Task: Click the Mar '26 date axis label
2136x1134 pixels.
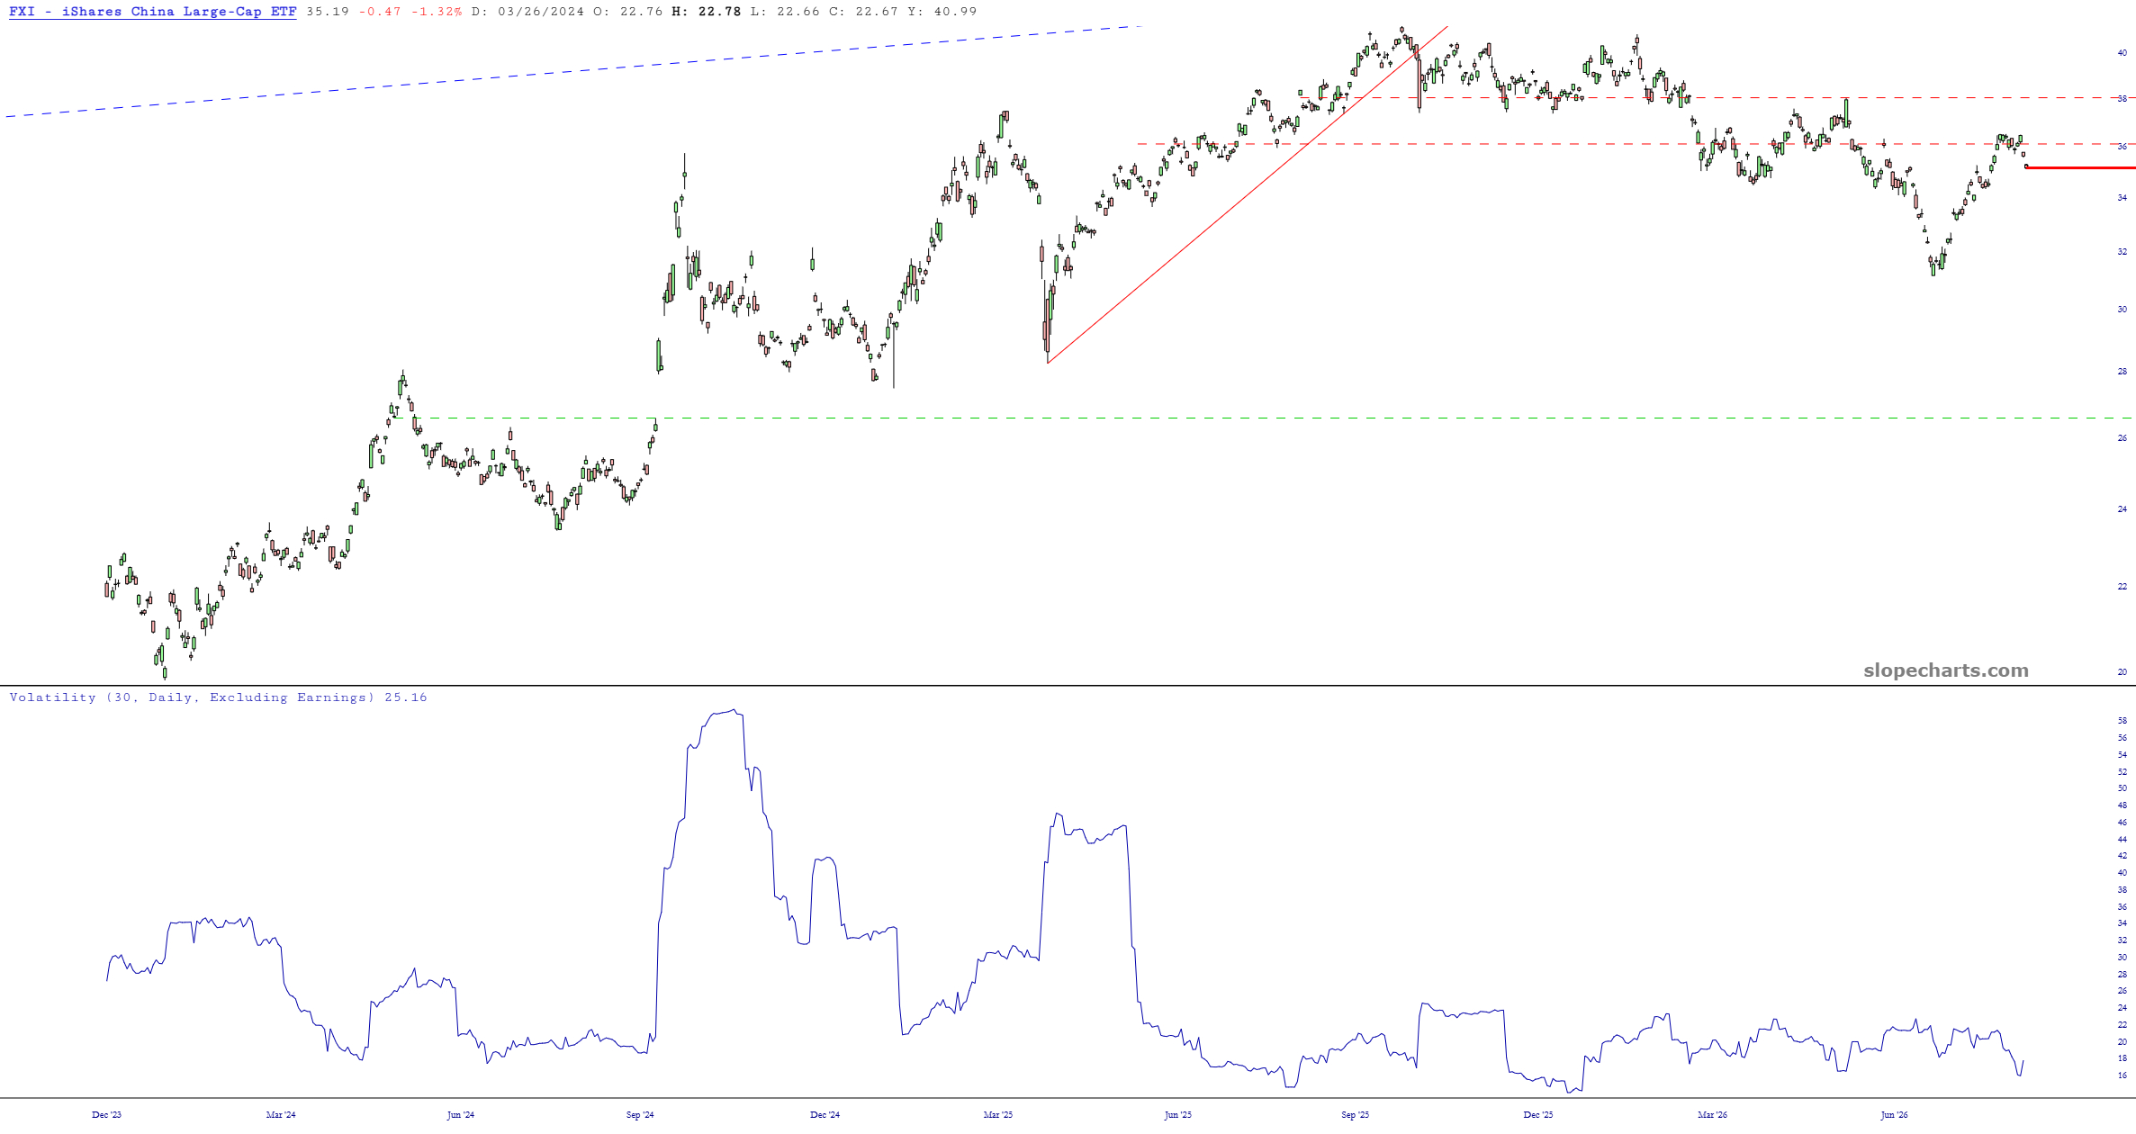Action: pos(1713,1115)
